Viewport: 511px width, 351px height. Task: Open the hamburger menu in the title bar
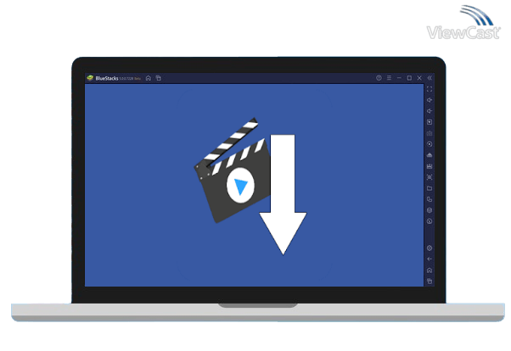pos(389,78)
